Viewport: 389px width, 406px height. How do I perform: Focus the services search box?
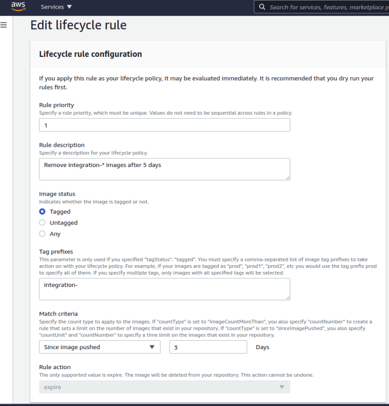pos(321,7)
